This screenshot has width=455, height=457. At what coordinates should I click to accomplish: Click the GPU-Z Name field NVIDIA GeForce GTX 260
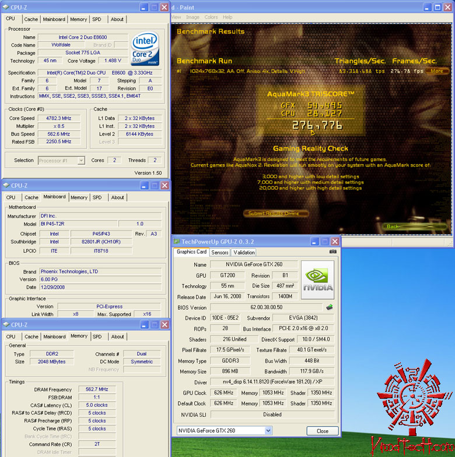[x=254, y=264]
